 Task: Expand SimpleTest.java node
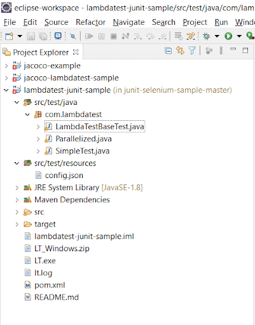point(38,151)
